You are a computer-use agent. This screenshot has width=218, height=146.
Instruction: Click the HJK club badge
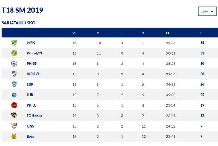coord(14,95)
